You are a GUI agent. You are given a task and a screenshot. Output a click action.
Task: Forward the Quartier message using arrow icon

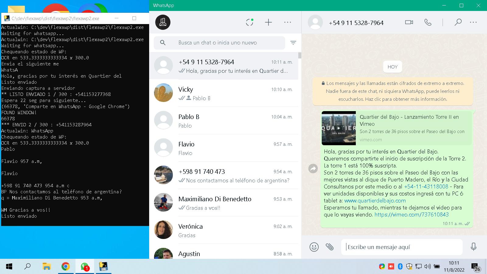(313, 168)
